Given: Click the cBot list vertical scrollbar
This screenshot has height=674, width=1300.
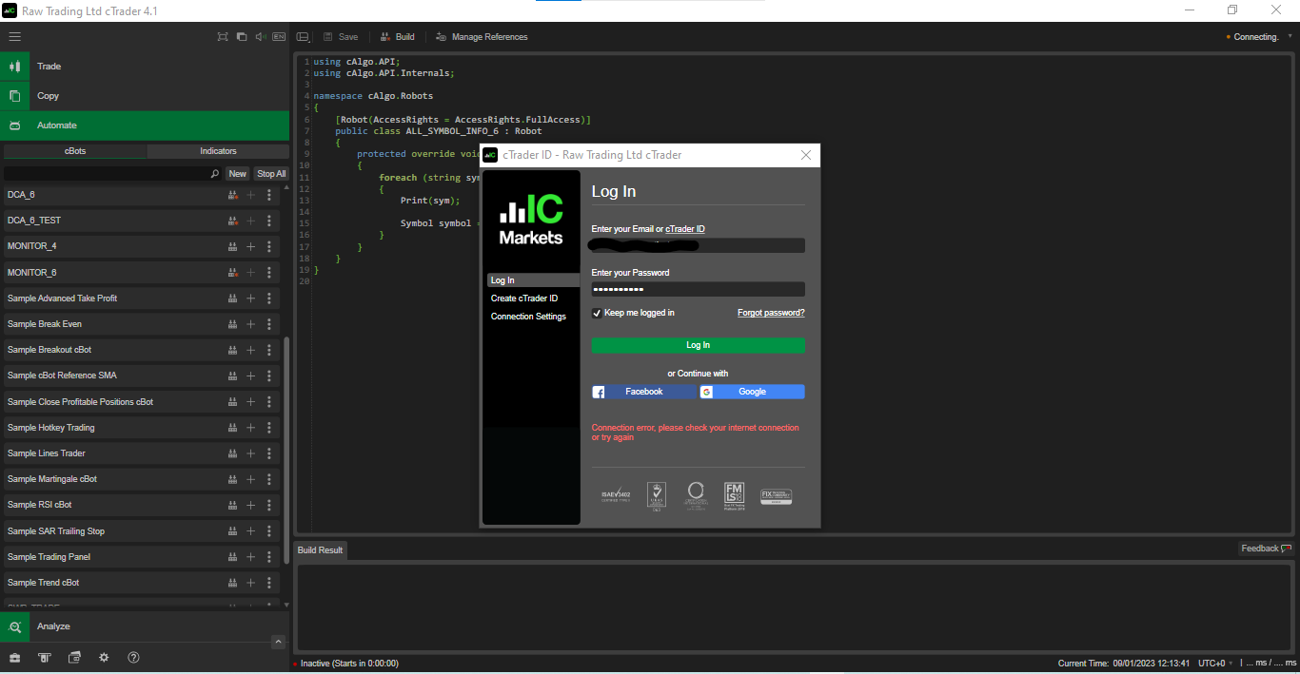Looking at the screenshot, I should point(286,450).
